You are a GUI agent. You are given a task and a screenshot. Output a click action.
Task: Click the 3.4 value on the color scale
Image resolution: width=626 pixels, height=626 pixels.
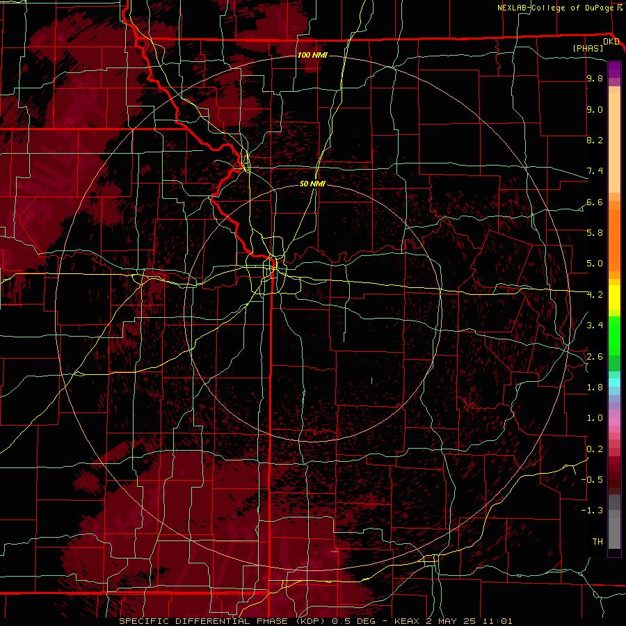coord(595,326)
